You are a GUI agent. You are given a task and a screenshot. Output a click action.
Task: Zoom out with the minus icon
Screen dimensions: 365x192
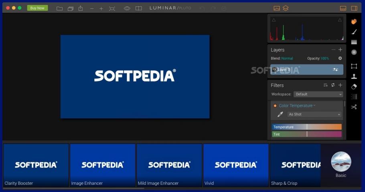pos(92,8)
